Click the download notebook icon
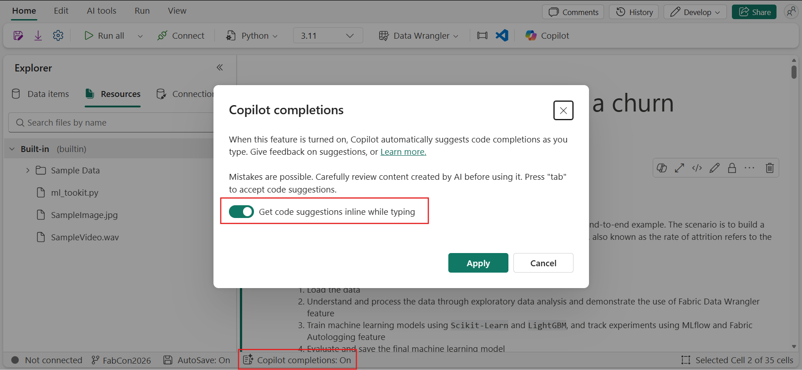The width and height of the screenshot is (802, 370). (38, 35)
